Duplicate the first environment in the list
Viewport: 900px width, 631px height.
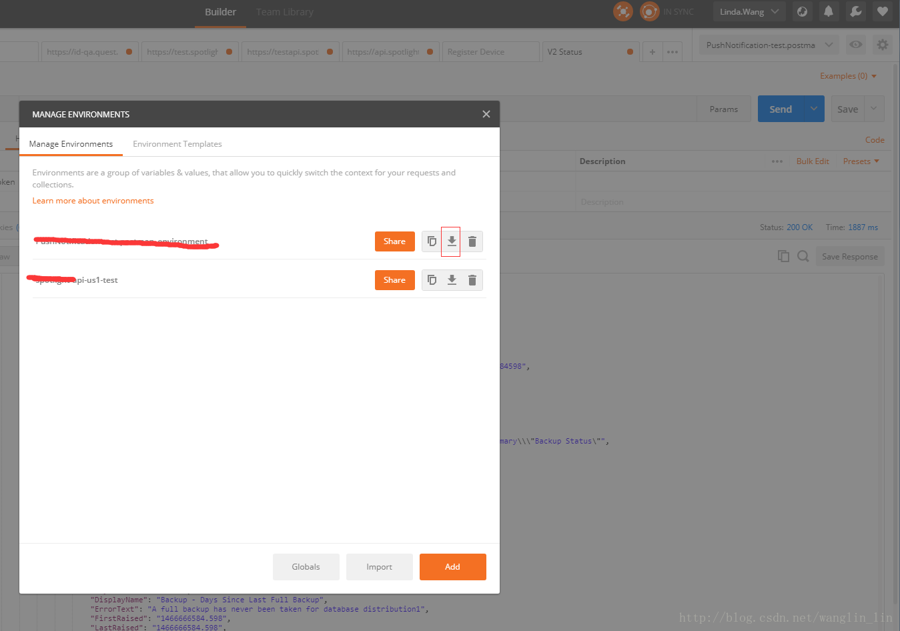(432, 241)
